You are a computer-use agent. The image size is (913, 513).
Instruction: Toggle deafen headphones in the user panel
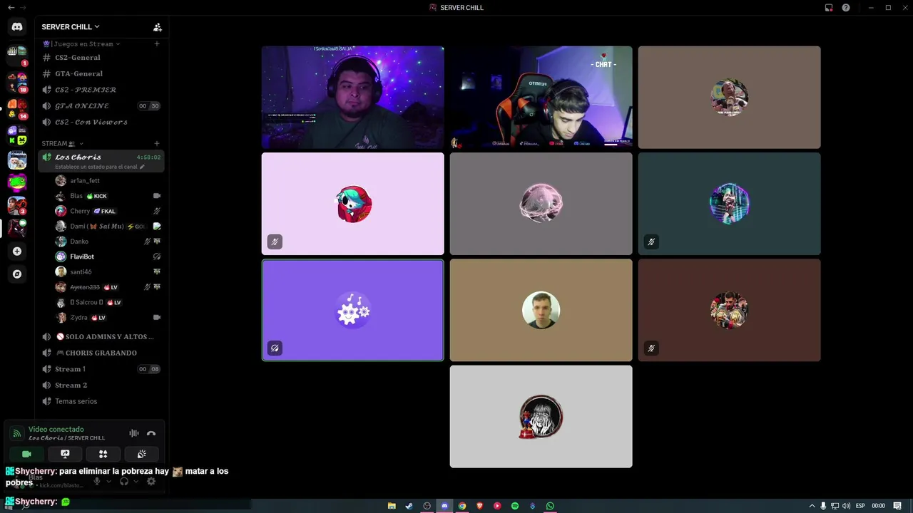click(x=124, y=482)
